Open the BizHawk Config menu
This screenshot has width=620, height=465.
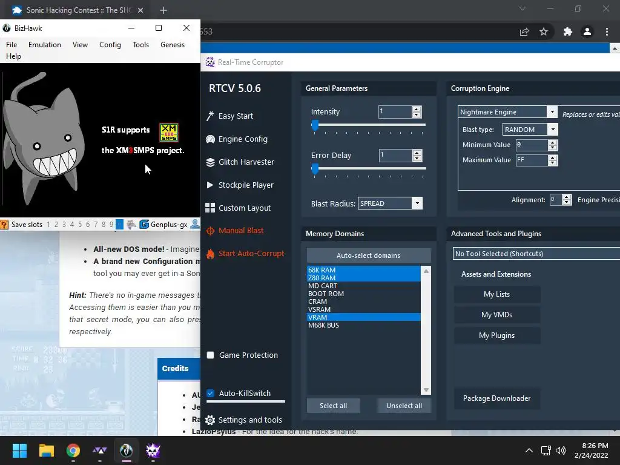pos(110,45)
